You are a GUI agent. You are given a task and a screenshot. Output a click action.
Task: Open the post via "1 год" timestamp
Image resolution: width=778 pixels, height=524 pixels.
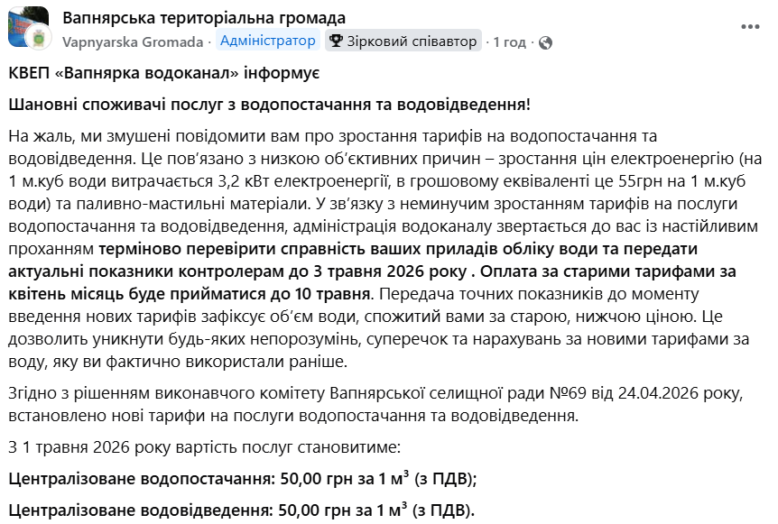pyautogui.click(x=509, y=41)
